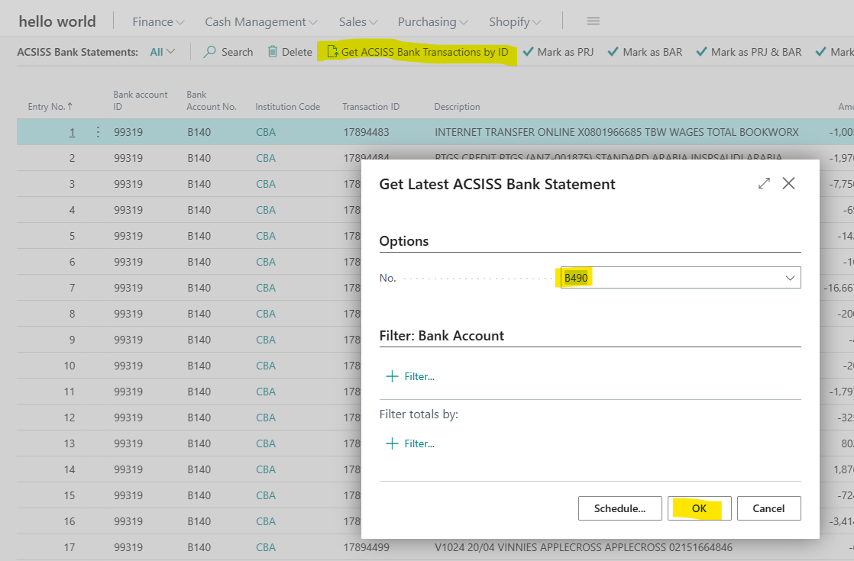
Task: Open the Finance menu
Action: pos(158,22)
